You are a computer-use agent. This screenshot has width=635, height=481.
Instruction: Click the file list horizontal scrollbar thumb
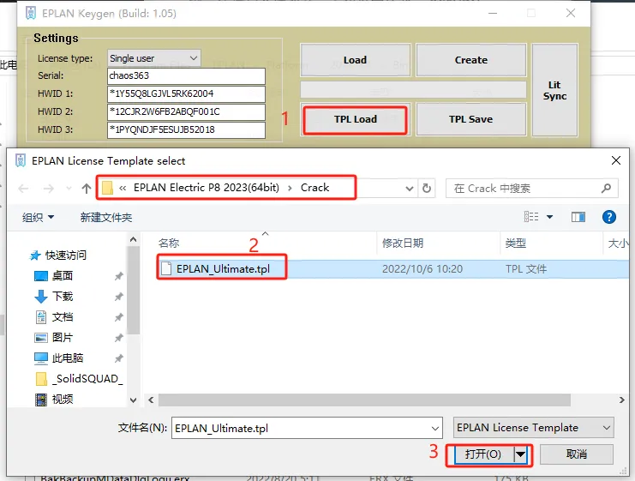pyautogui.click(x=364, y=400)
